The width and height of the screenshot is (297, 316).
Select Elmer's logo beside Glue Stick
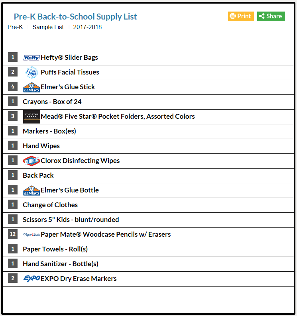[x=31, y=87]
